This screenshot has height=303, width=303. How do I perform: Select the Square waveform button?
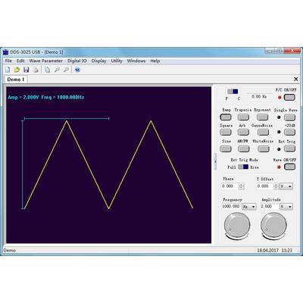coord(226,132)
